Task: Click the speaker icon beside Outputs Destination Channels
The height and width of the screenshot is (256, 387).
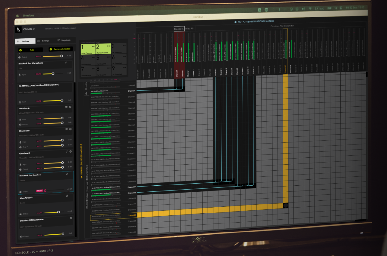Action: click(x=235, y=22)
